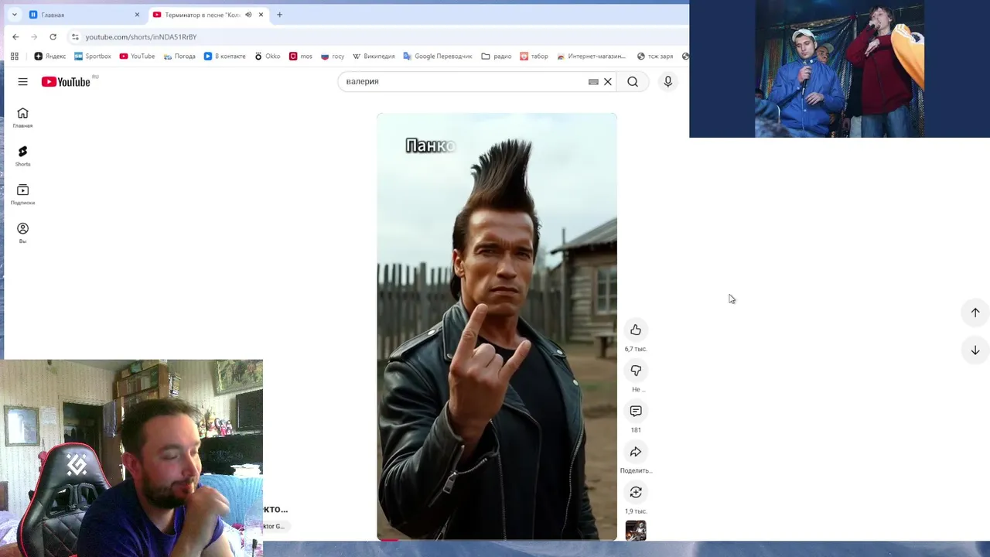Clear the search text with X

(x=608, y=81)
